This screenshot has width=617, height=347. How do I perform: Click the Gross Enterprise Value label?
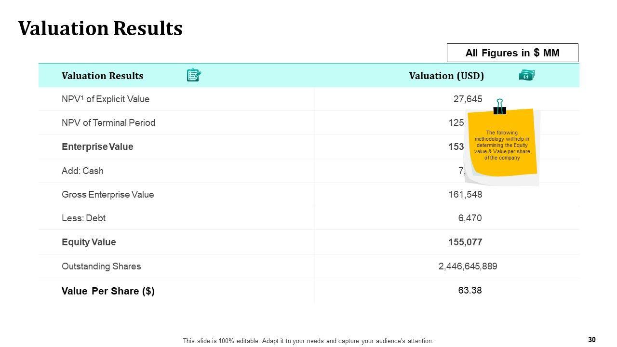click(x=107, y=195)
